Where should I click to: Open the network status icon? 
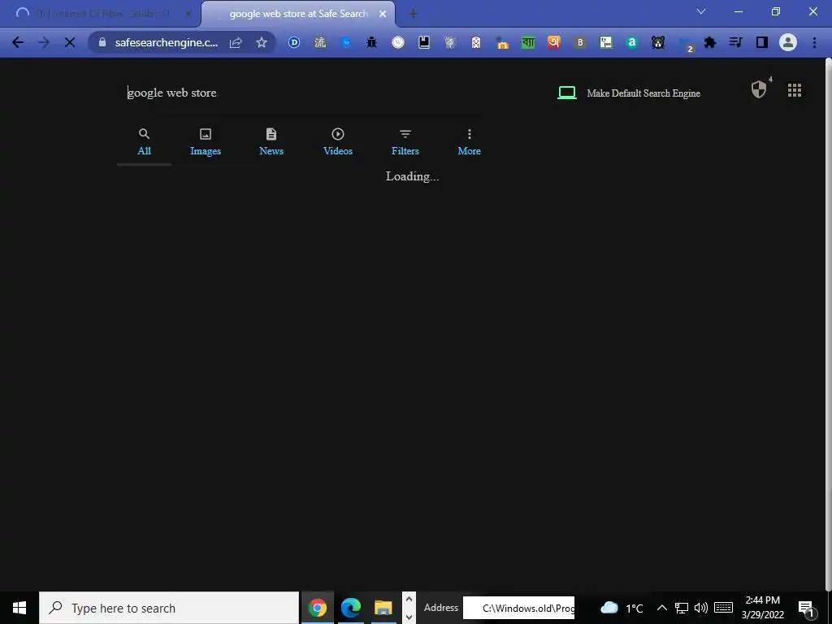click(x=682, y=608)
